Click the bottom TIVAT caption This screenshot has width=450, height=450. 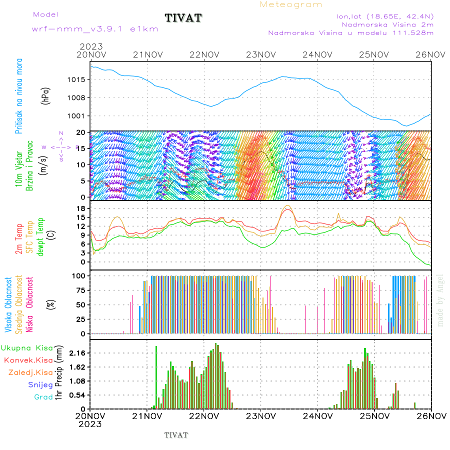(176, 435)
